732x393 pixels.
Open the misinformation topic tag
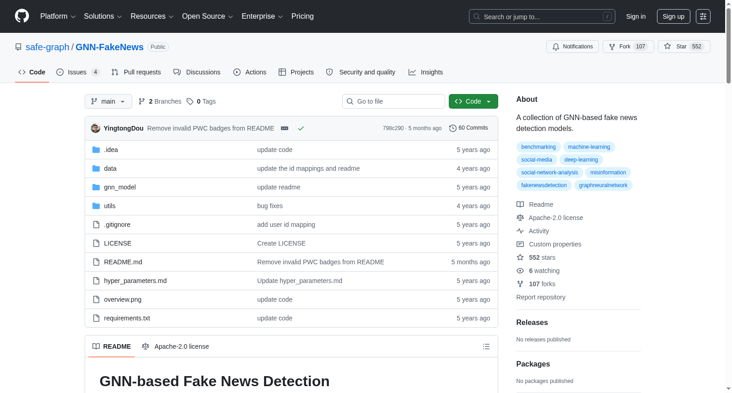click(608, 173)
